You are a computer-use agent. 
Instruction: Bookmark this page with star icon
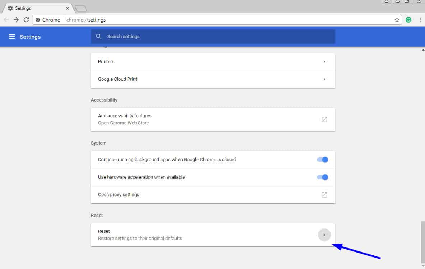[x=397, y=20]
